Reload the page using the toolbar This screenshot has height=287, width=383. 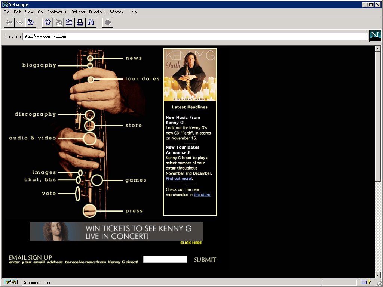click(x=48, y=22)
